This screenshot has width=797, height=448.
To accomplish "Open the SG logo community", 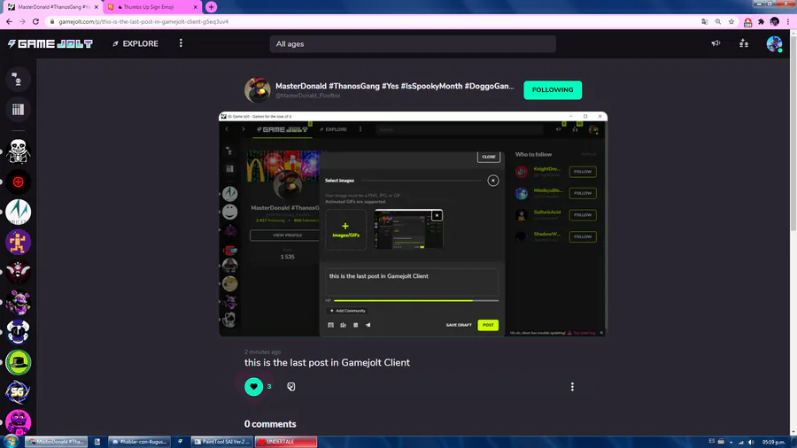I will pos(19,392).
